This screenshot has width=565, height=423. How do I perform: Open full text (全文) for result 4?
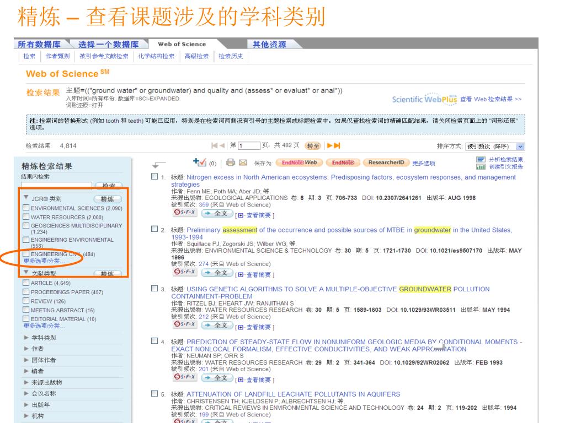pyautogui.click(x=216, y=378)
